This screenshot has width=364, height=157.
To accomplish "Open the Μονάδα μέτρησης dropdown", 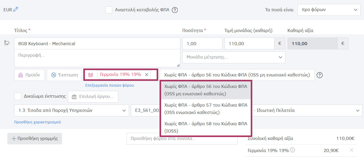I will point(234,57).
